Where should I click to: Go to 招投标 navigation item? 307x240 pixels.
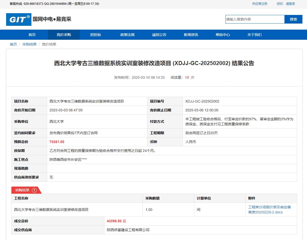click(x=95, y=35)
